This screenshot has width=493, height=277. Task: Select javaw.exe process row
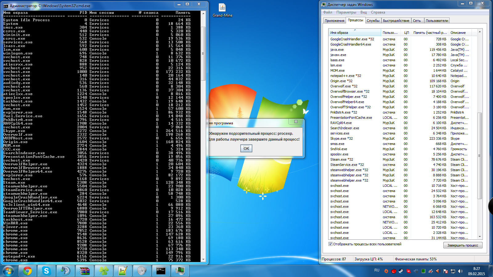(403, 55)
